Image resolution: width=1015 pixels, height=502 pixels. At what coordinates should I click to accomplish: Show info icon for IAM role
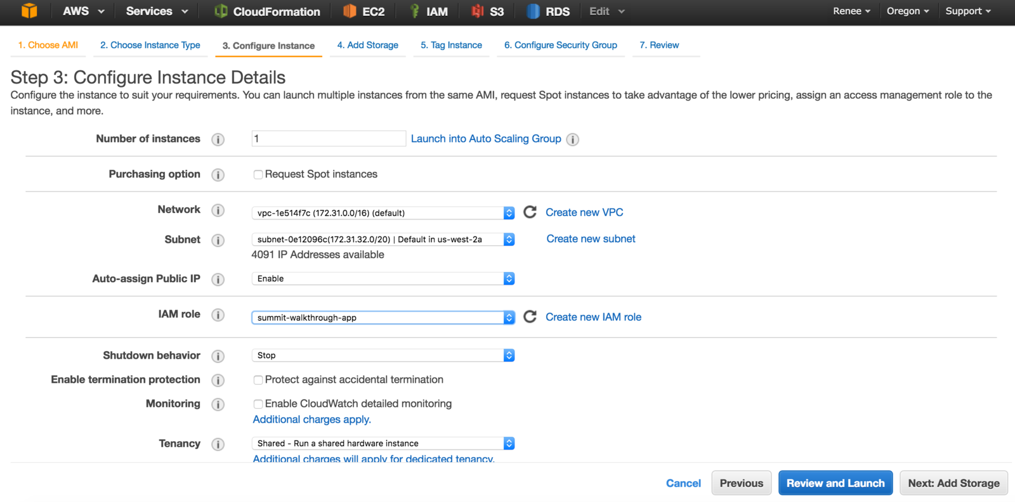click(218, 315)
